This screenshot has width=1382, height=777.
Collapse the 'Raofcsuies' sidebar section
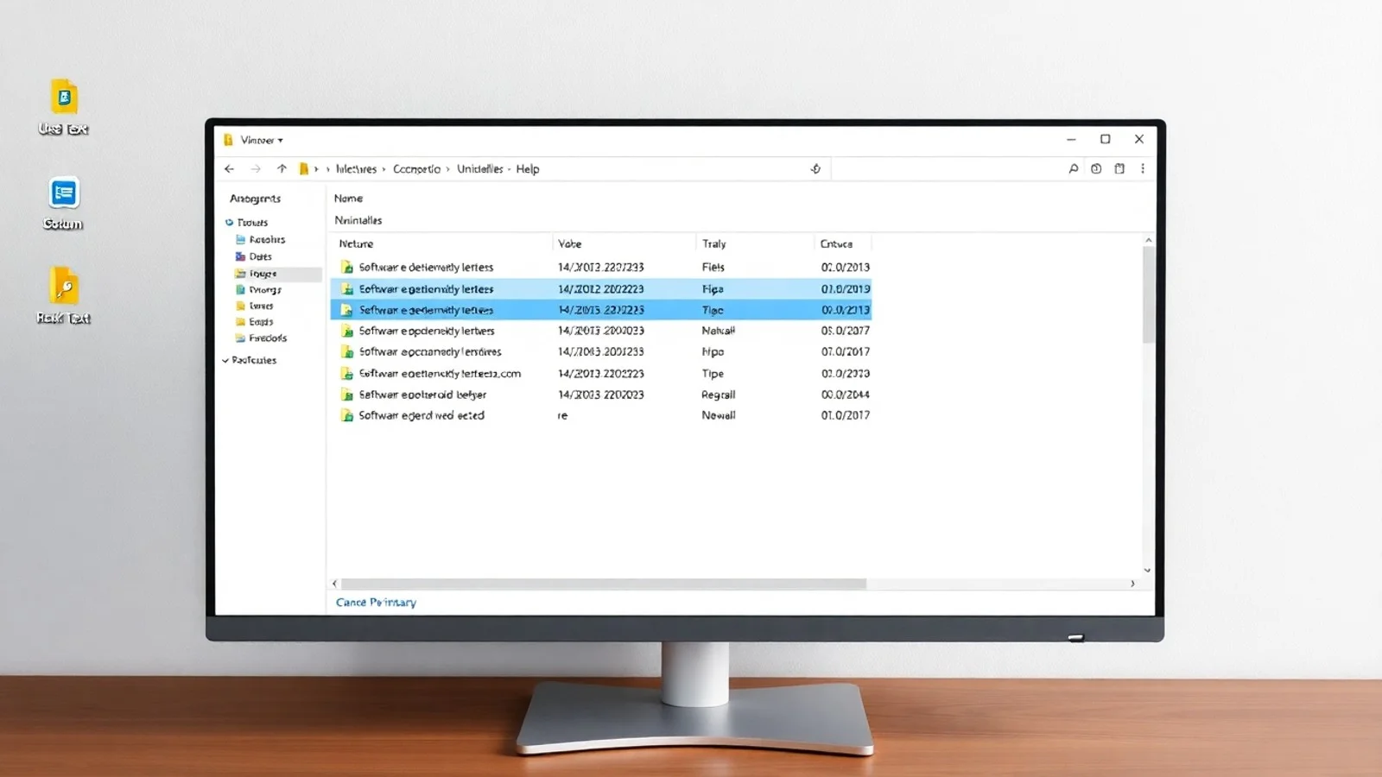(x=225, y=361)
